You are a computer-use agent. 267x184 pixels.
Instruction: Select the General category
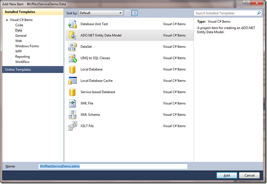click(x=21, y=35)
